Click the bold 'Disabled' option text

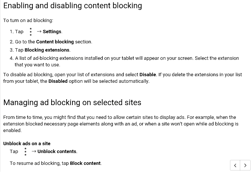click(58, 81)
